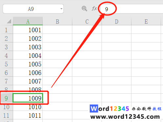The image size is (163, 122).
Task: Select row 11 header
Action: [x=6, y=115]
